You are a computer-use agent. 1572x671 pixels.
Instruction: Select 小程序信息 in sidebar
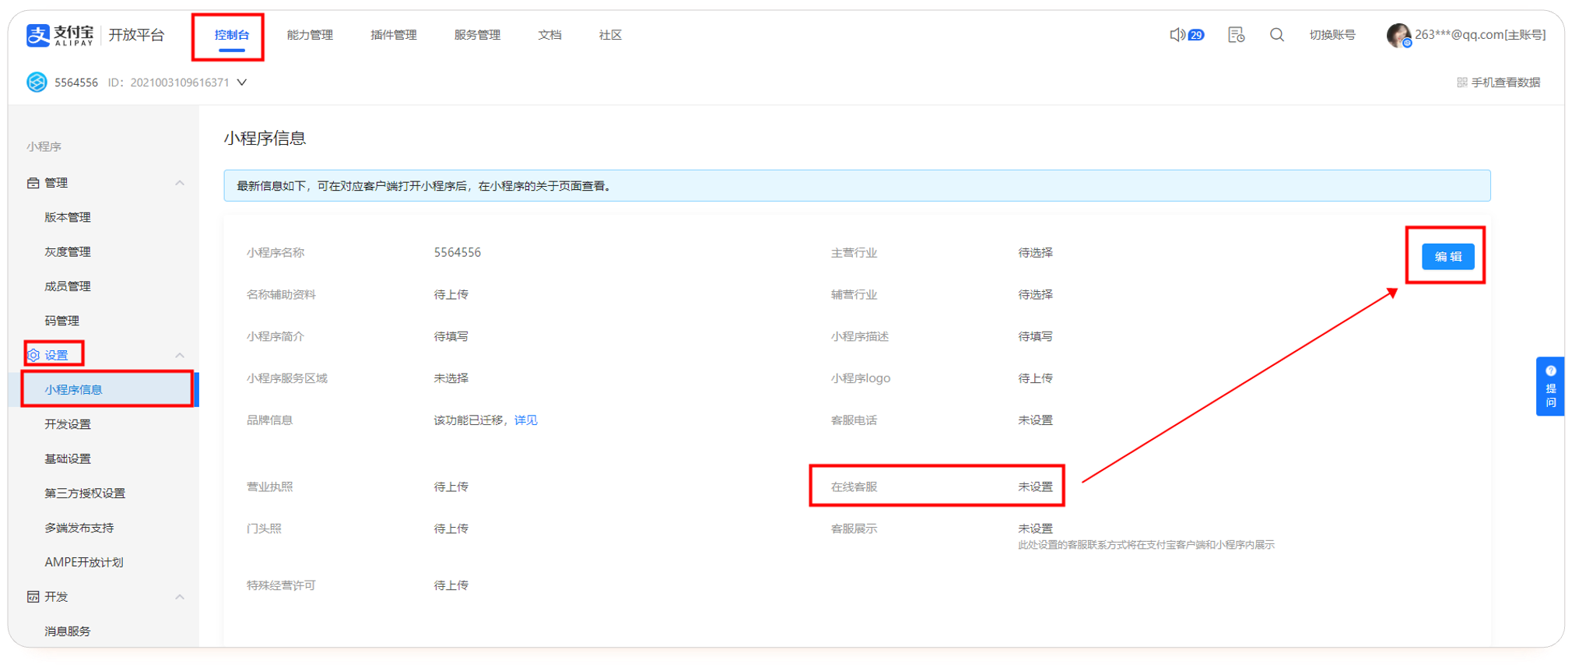click(x=105, y=389)
